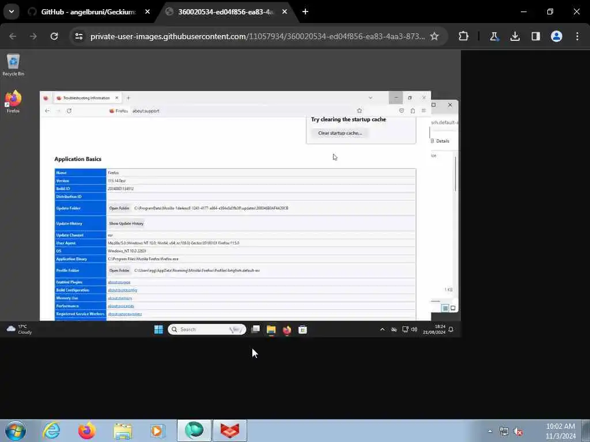Open Windows Explorer folder on Windows 7 taskbar
The image size is (590, 442).
[x=123, y=430]
